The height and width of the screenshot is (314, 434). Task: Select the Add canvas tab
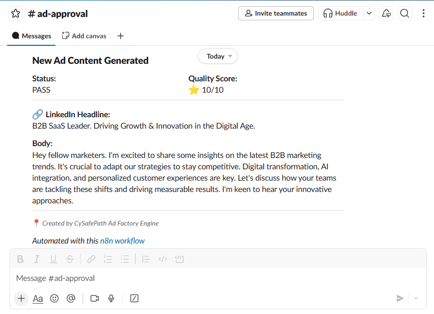coord(84,36)
